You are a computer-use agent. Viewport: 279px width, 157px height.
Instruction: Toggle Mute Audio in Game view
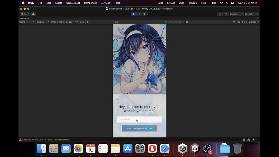(x=234, y=22)
